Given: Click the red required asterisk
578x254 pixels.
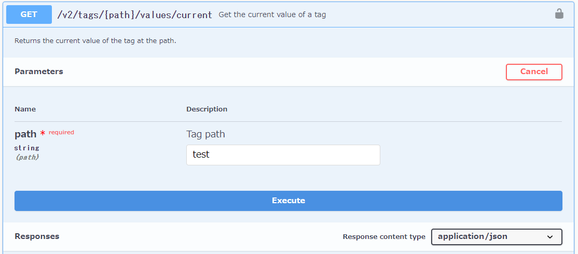Looking at the screenshot, I should point(43,133).
